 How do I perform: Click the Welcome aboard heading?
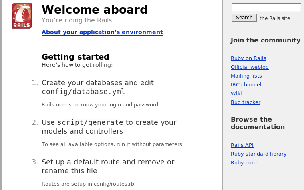(x=95, y=9)
